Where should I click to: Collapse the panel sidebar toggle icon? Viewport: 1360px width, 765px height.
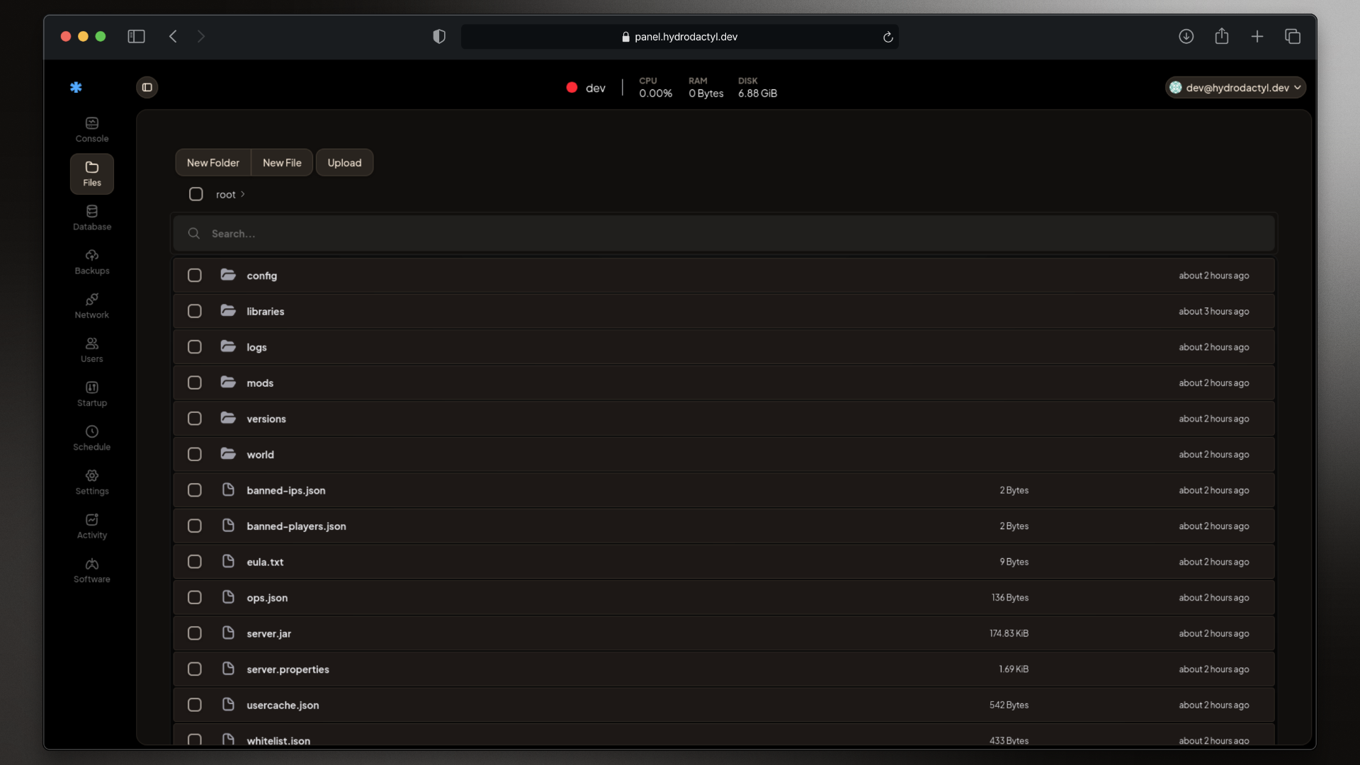point(147,87)
